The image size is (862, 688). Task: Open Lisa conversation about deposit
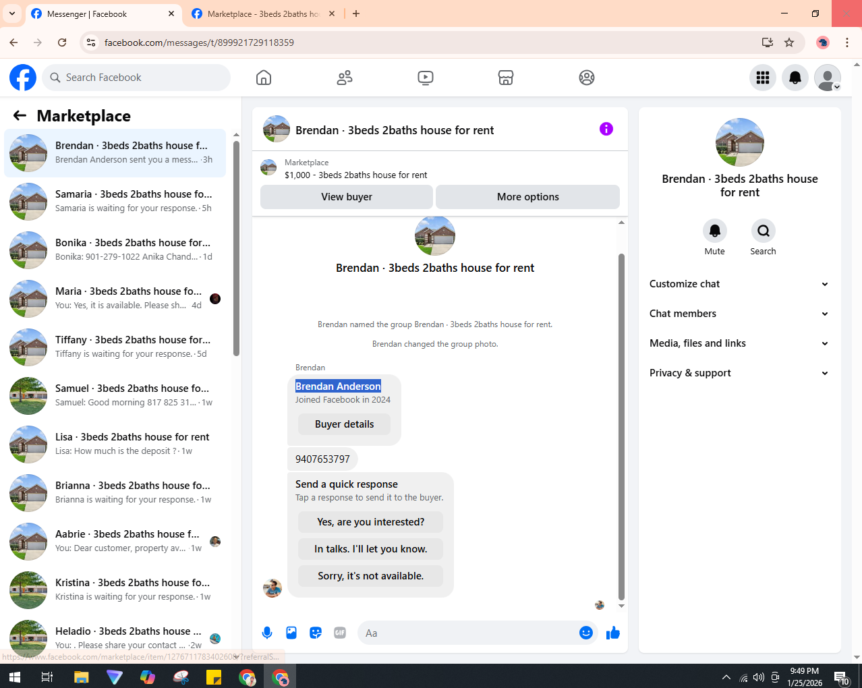[115, 445]
